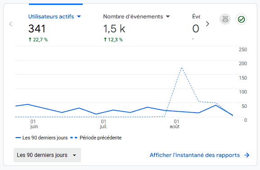Click the green checkmark data quality icon
260x170 pixels.
click(241, 19)
